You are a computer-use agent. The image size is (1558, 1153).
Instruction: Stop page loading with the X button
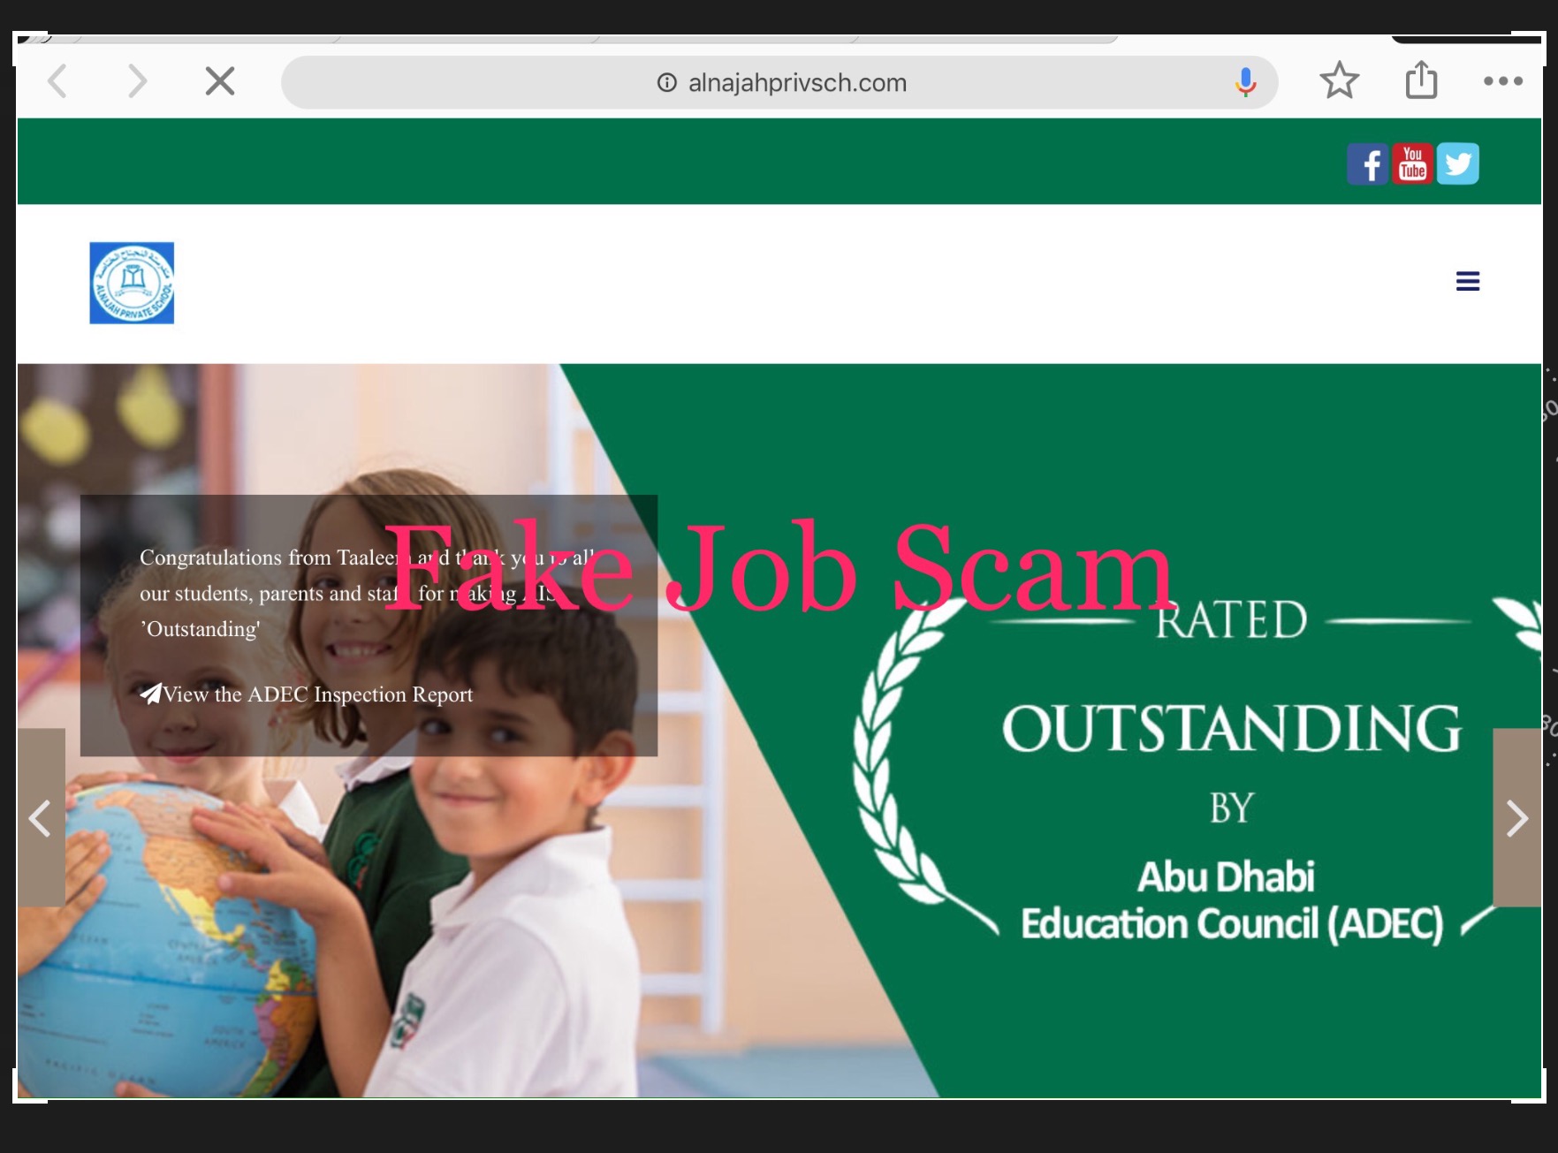220,81
